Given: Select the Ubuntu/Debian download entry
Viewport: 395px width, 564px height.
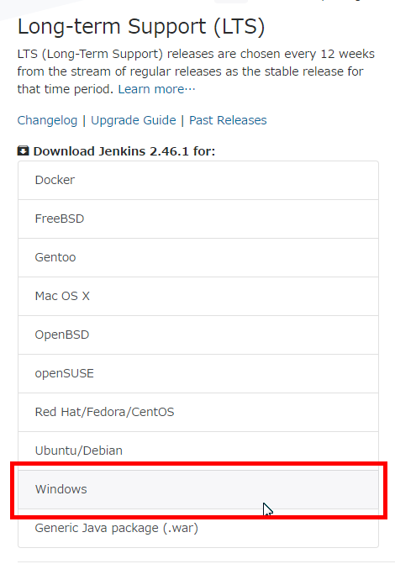Looking at the screenshot, I should 198,451.
